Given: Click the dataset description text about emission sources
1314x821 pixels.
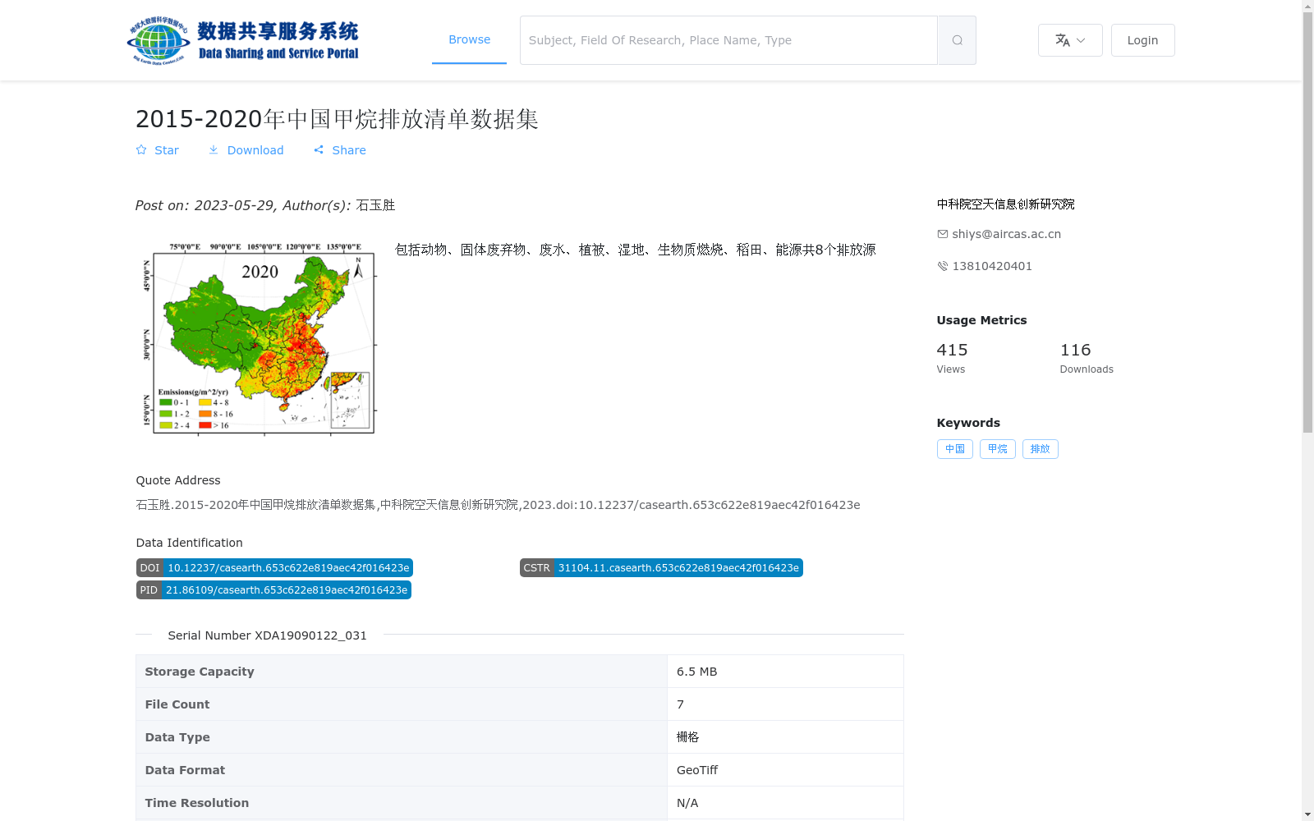Looking at the screenshot, I should coord(636,250).
